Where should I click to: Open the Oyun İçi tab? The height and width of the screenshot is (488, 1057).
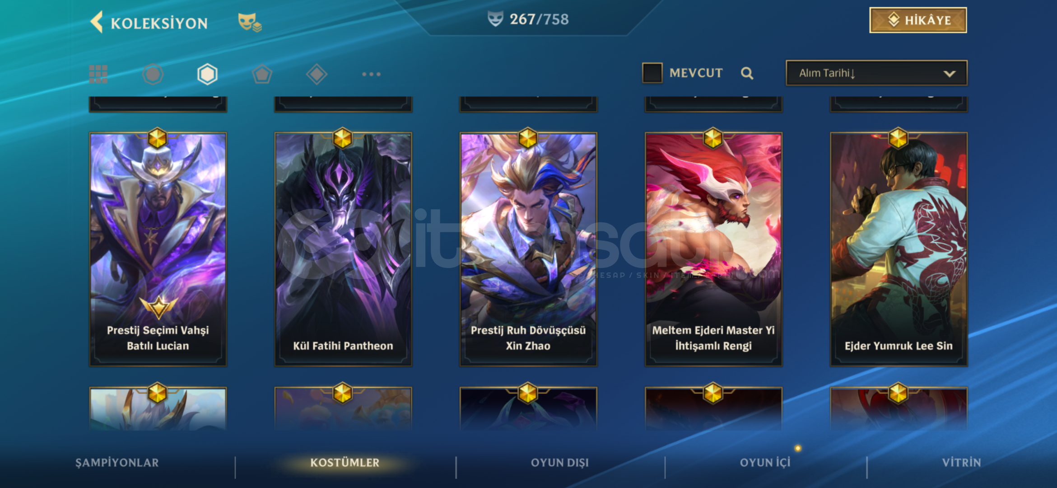[765, 463]
